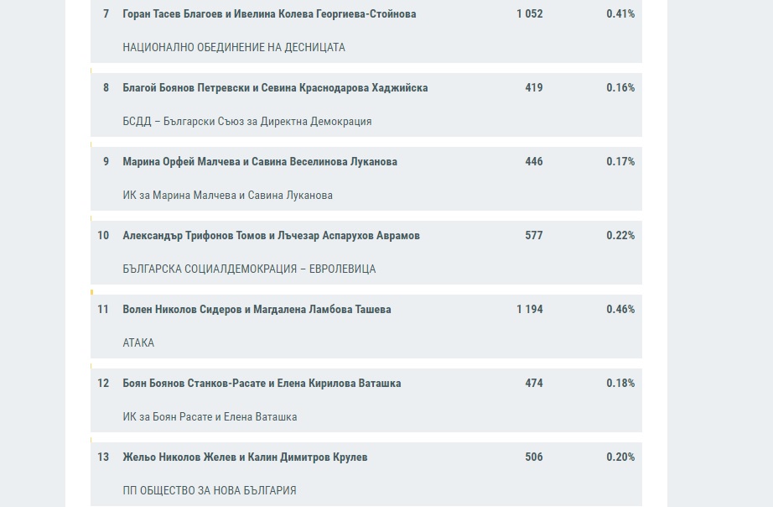The image size is (773, 507).
Task: Select candidate row Горан Тасев Благоев
Action: 366,30
